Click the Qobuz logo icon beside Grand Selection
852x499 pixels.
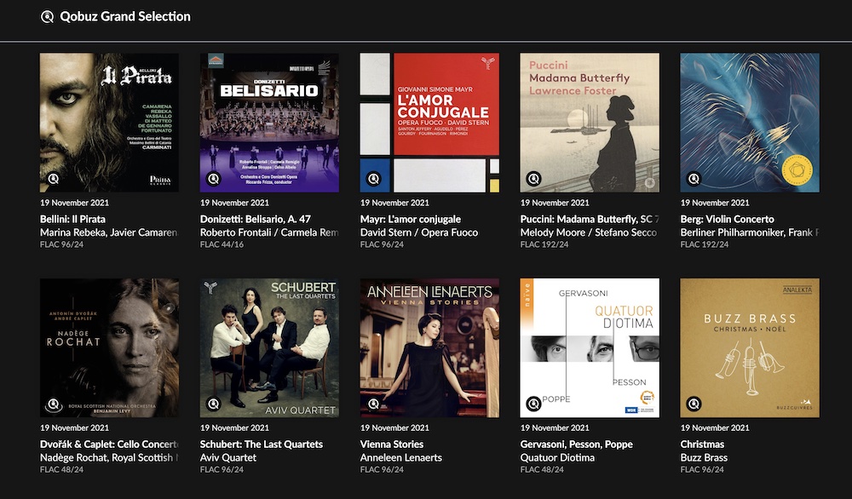[x=47, y=17]
